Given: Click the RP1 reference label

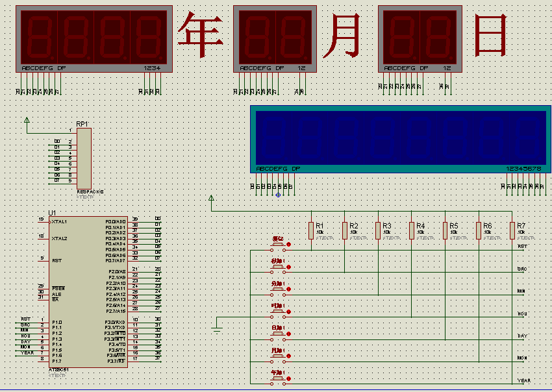Looking at the screenshot, I should coord(82,124).
